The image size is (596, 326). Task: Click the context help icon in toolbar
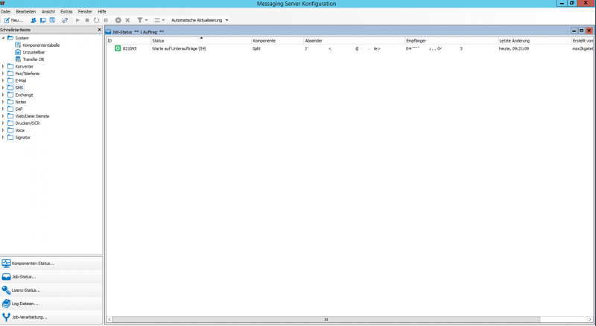click(64, 20)
